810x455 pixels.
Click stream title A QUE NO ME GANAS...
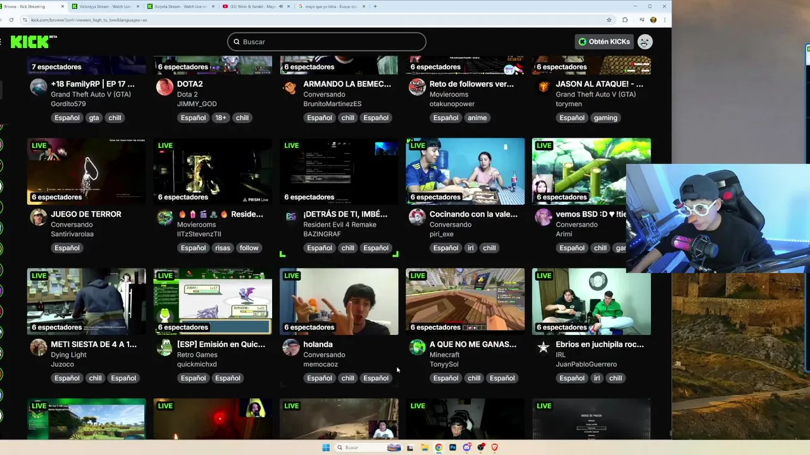point(473,344)
